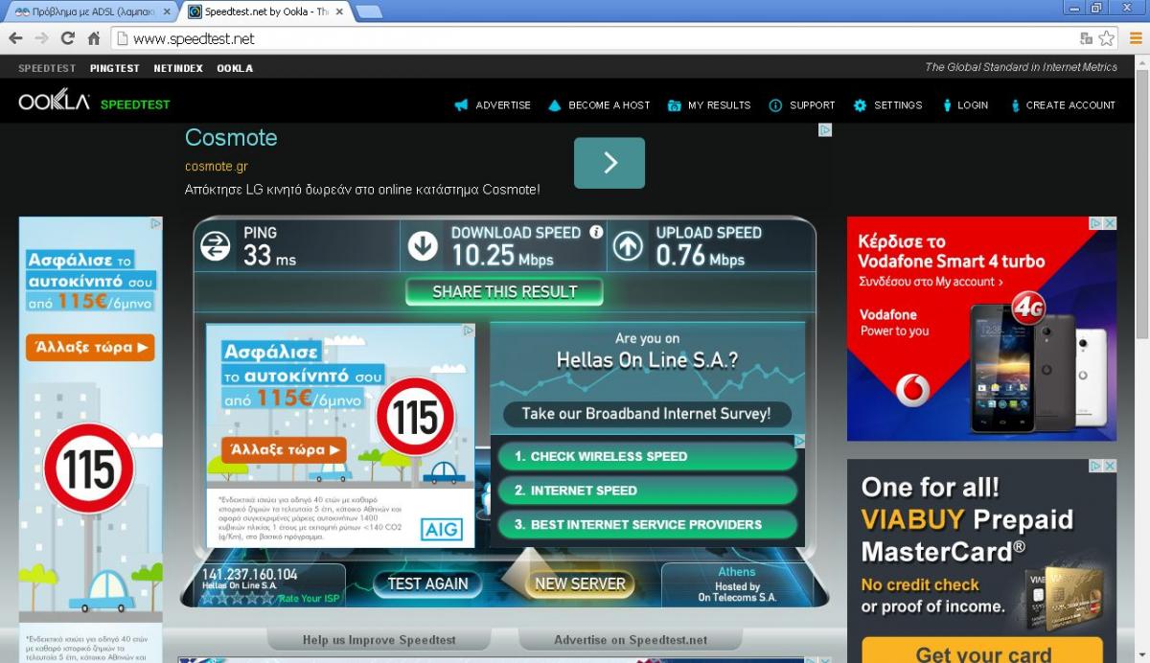Click the ping arrows icon
1150x663 pixels.
pos(216,246)
